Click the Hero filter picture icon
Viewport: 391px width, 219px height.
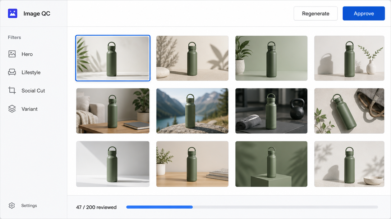pos(12,54)
